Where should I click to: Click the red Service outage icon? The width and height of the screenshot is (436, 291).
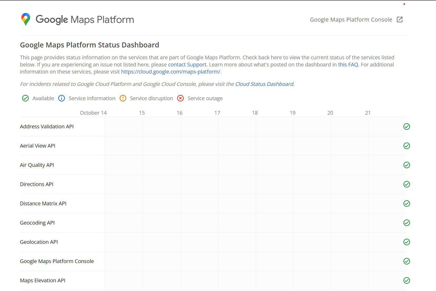[180, 98]
